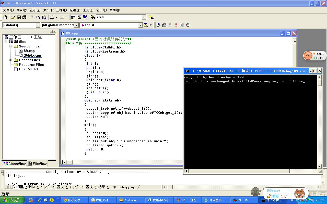Switch to the ClassView tab

(15, 164)
